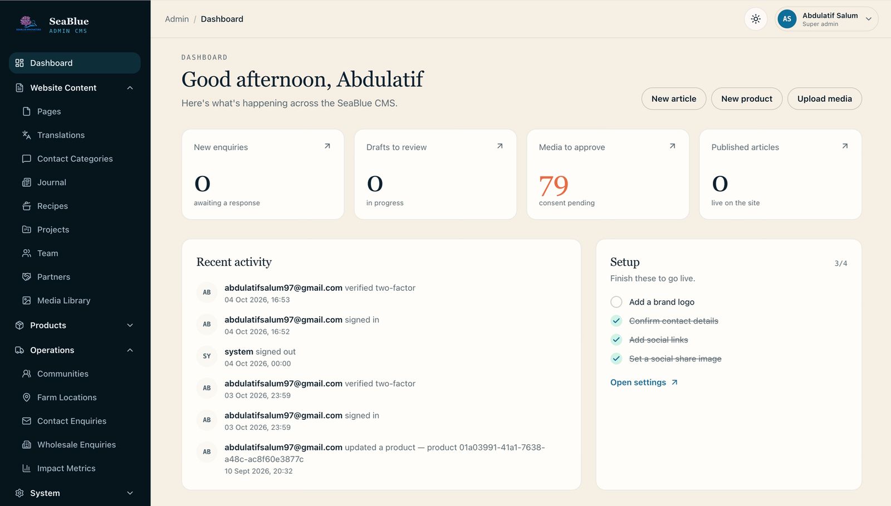
Task: Click the Add a brand logo text
Action: coord(662,302)
